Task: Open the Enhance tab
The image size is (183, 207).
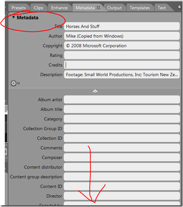Action: 60,8
